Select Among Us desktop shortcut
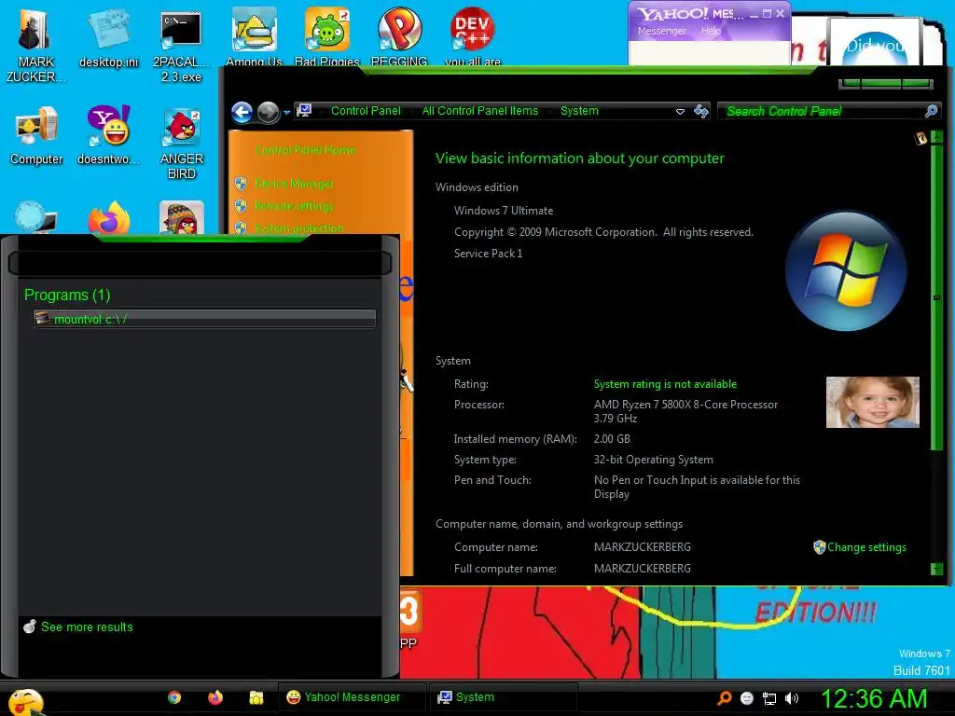Viewport: 955px width, 716px height. tap(254, 36)
